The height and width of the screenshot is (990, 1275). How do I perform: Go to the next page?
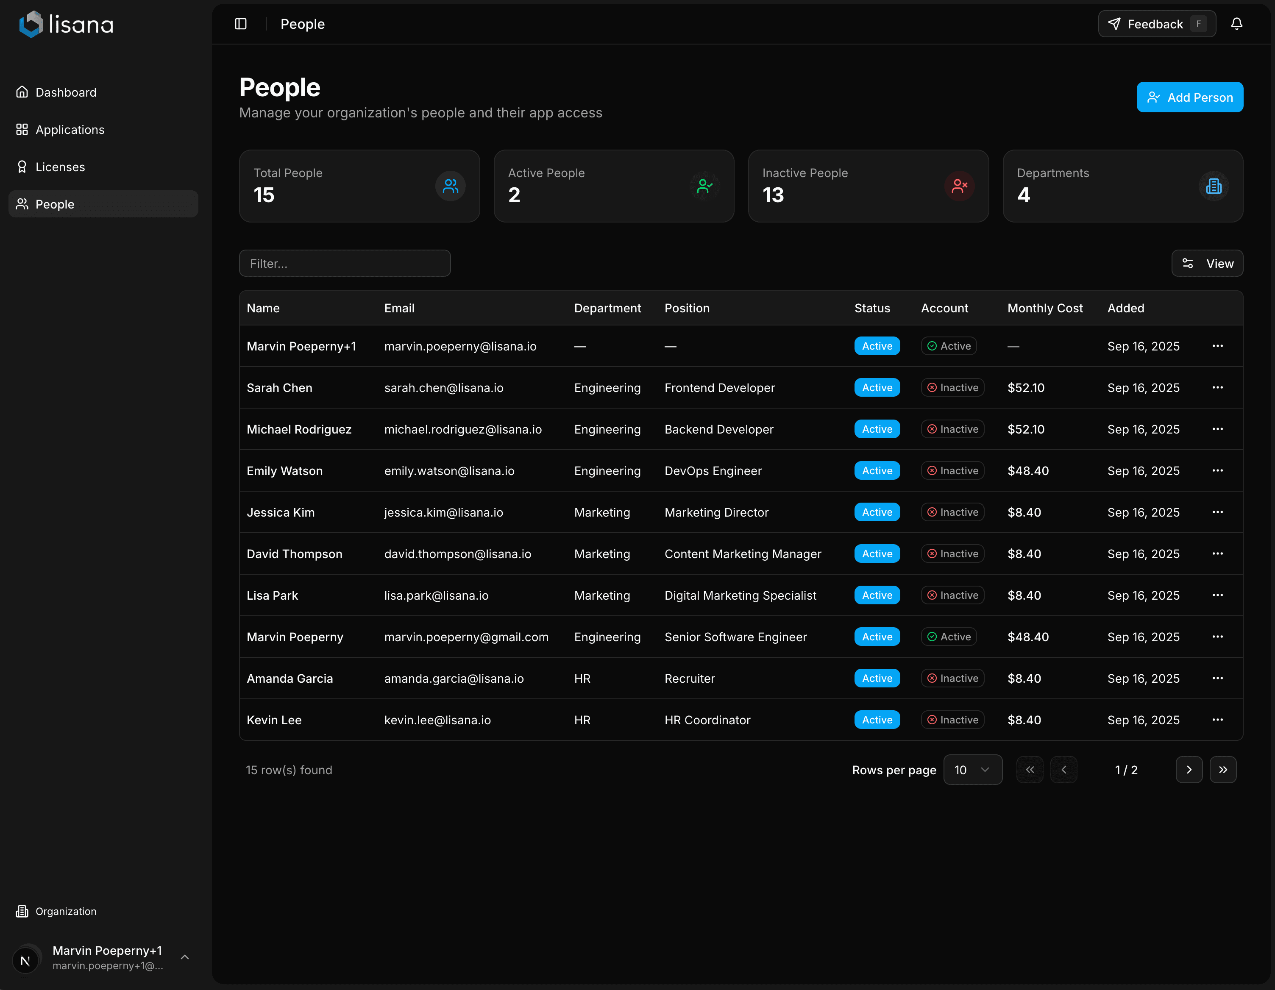tap(1189, 770)
